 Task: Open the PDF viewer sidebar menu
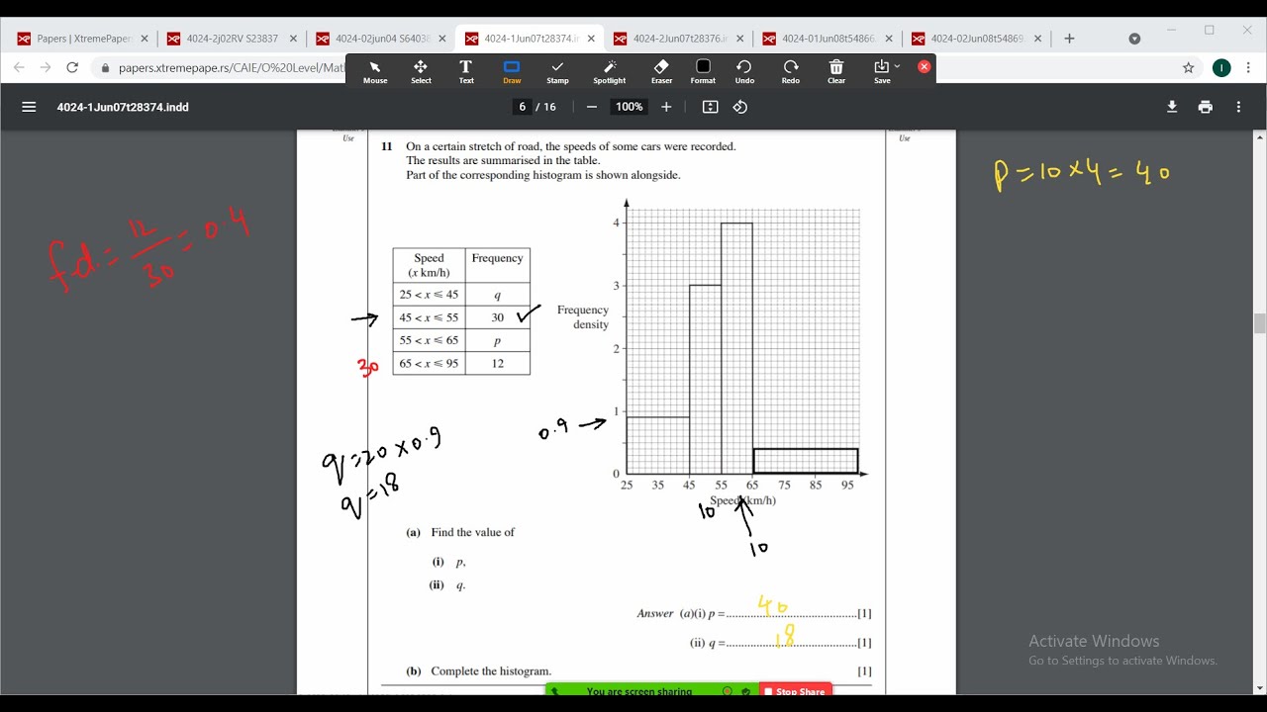click(x=29, y=107)
